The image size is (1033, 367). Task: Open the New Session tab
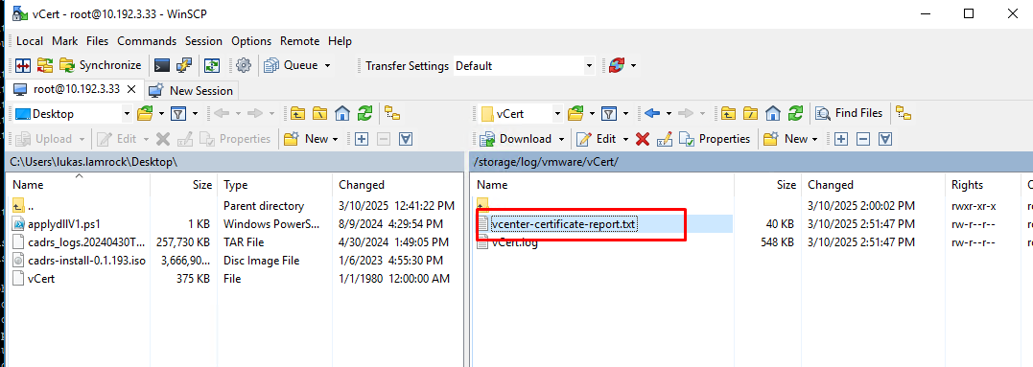[x=191, y=90]
